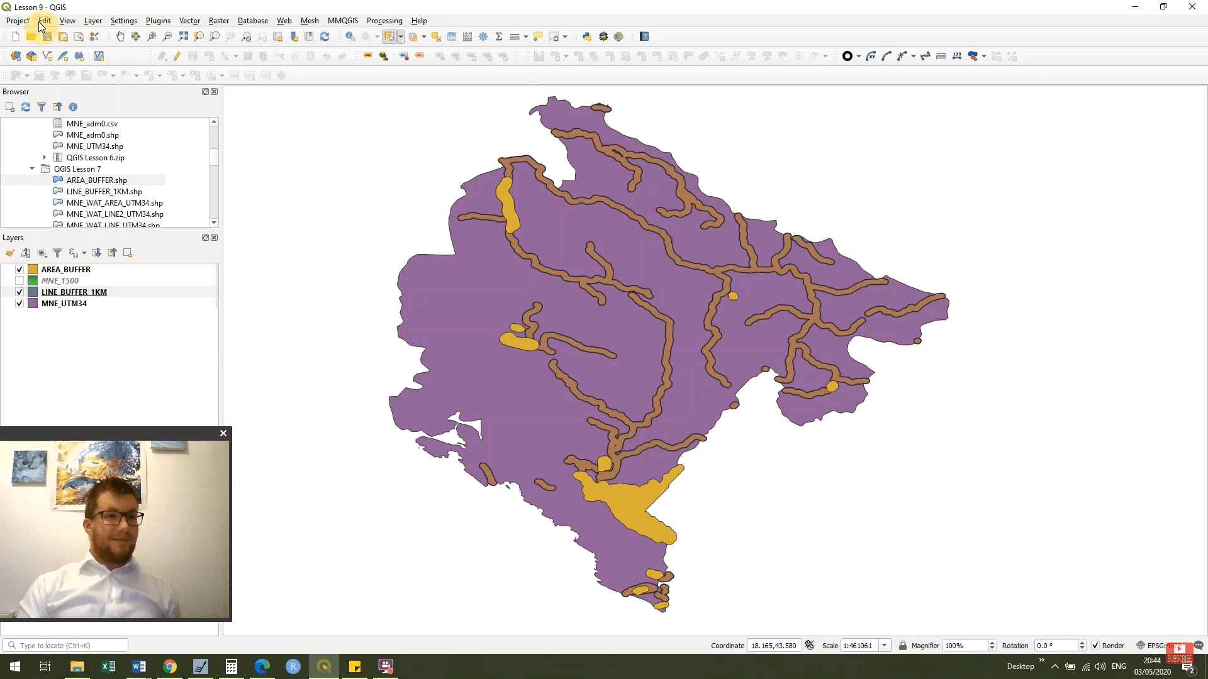Refresh the Browser panel
This screenshot has width=1208, height=679.
click(x=25, y=107)
